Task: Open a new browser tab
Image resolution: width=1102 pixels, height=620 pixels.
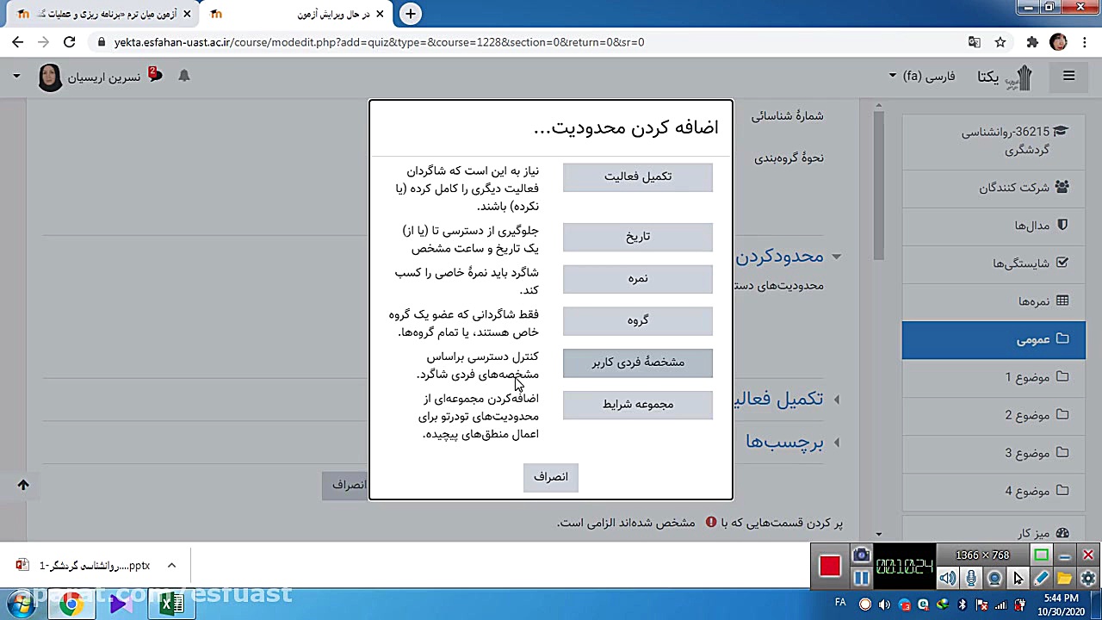Action: click(x=411, y=14)
